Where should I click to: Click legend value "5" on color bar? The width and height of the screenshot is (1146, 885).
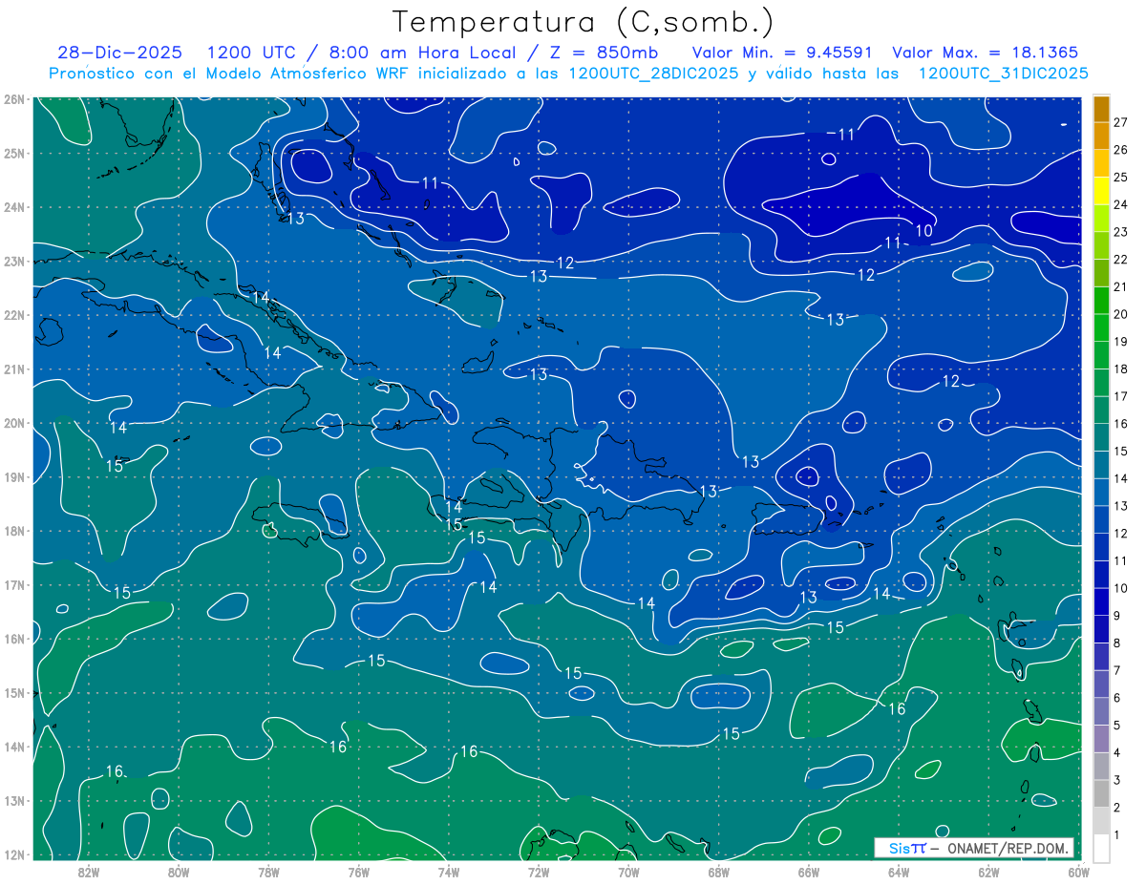tap(1117, 726)
